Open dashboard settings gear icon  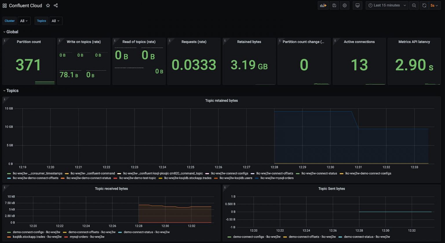344,5
